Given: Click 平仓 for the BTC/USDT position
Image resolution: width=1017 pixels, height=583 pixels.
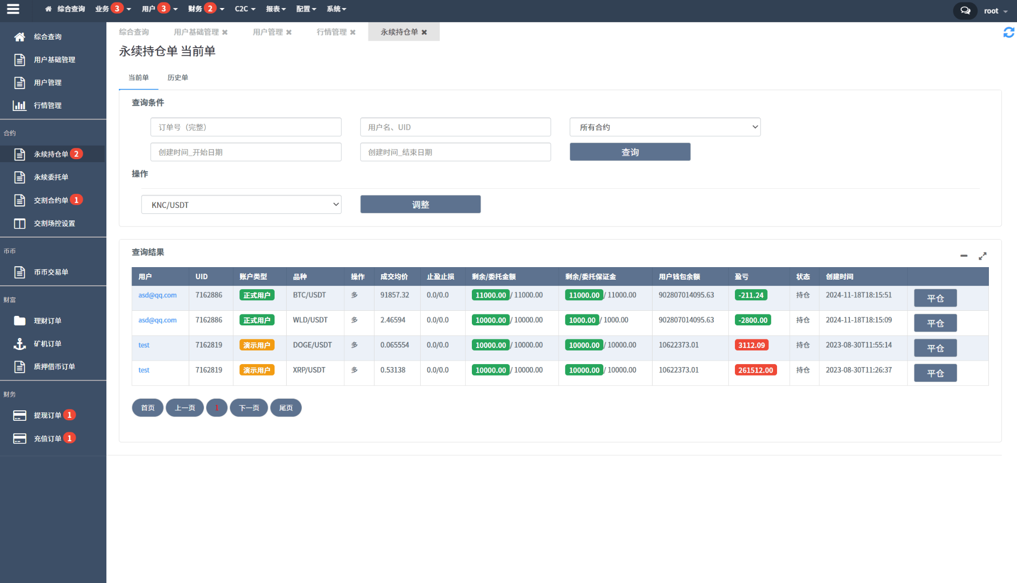Looking at the screenshot, I should [935, 298].
